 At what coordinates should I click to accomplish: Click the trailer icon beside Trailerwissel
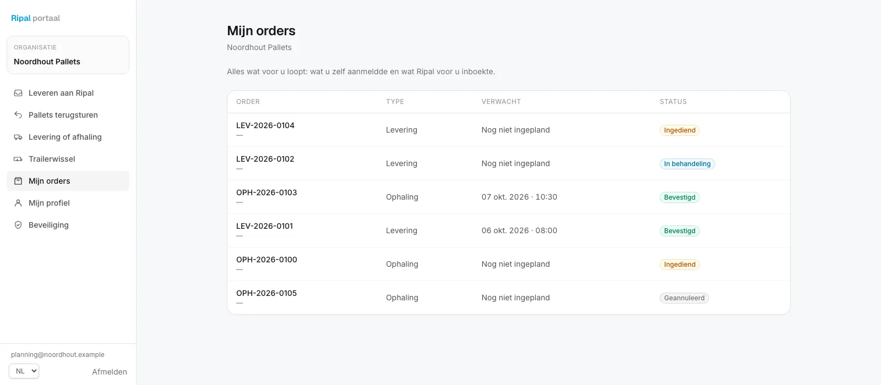pos(18,159)
